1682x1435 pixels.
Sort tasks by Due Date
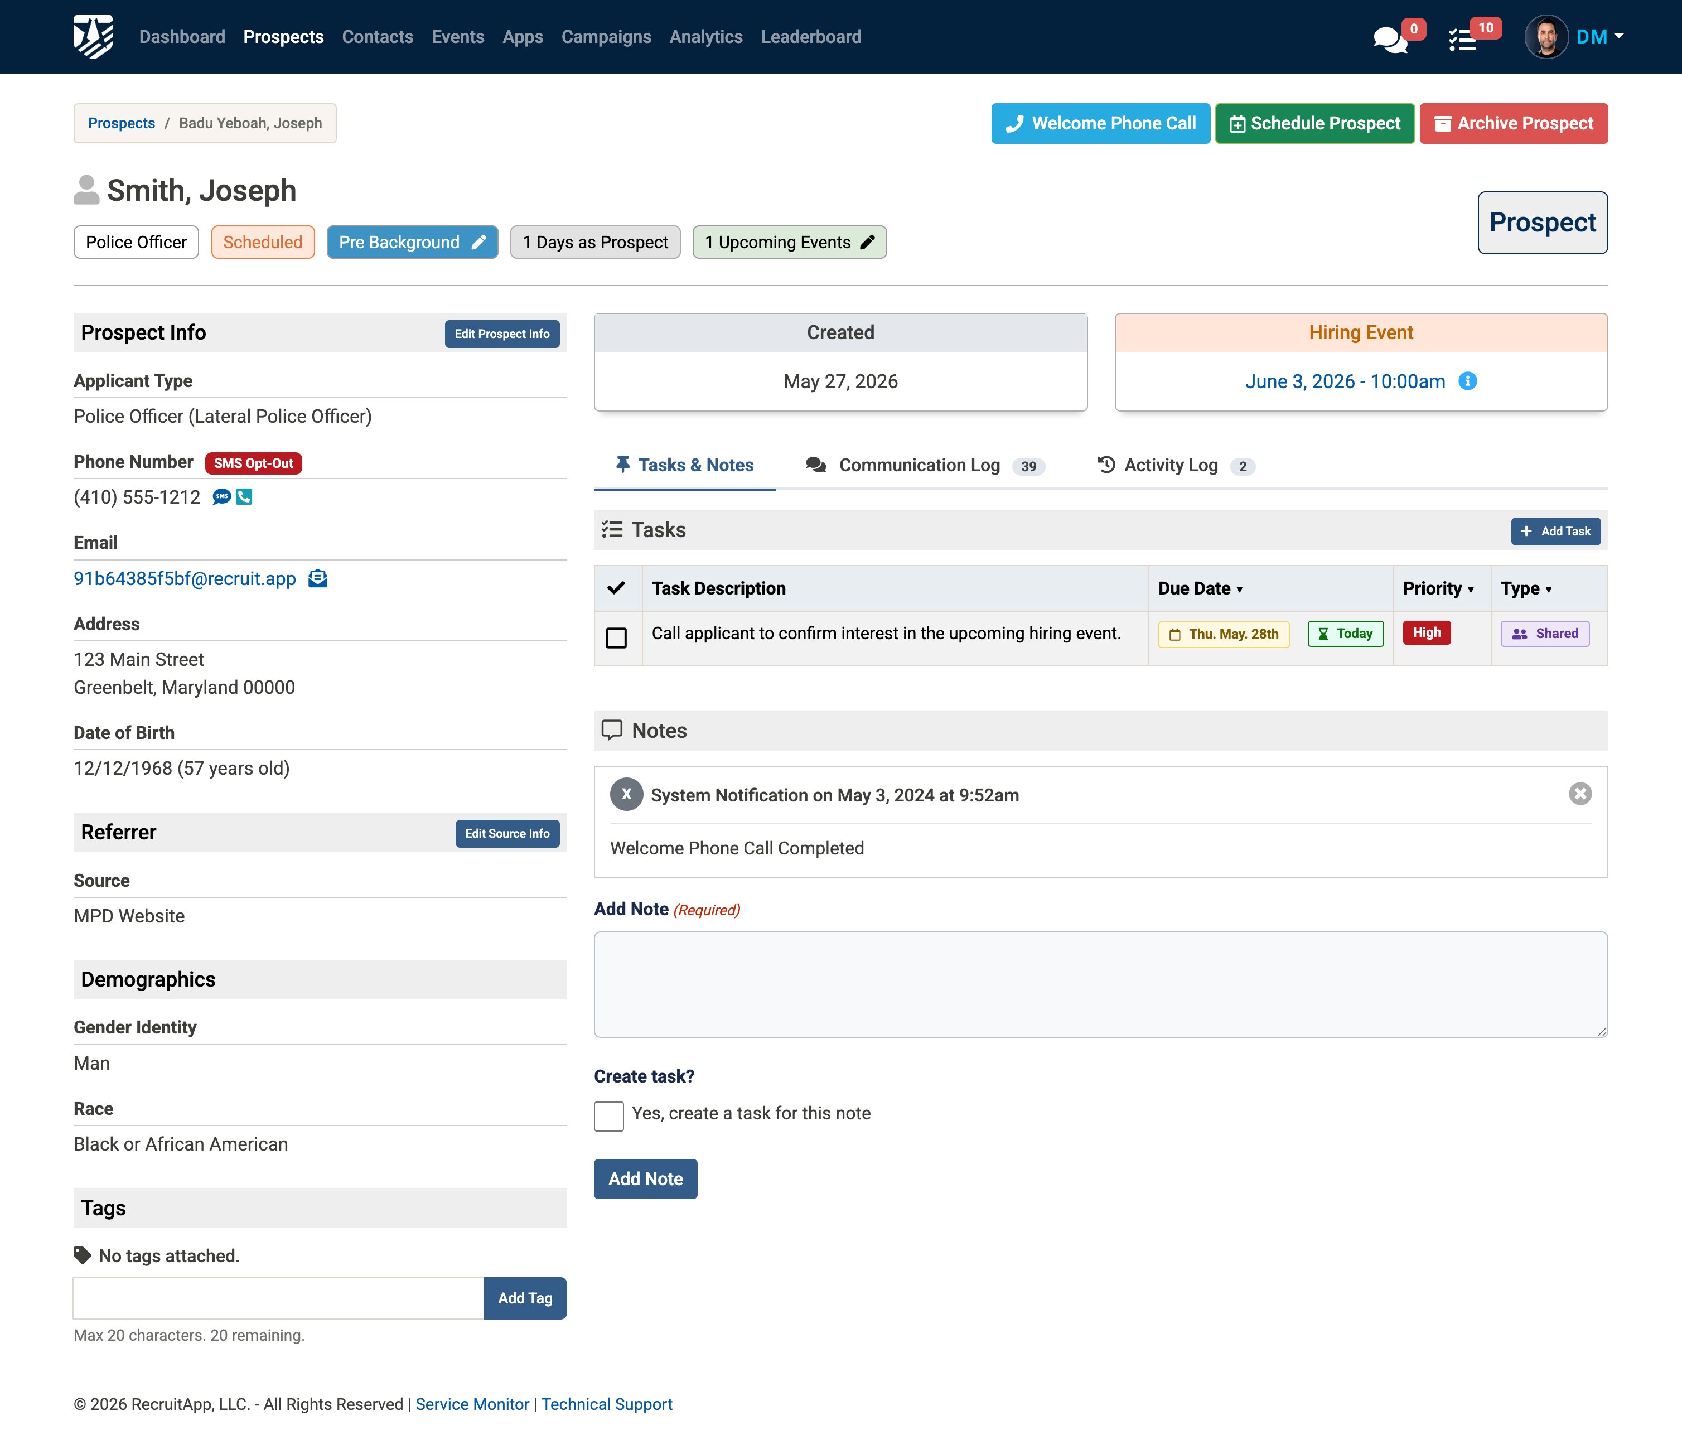point(1201,588)
